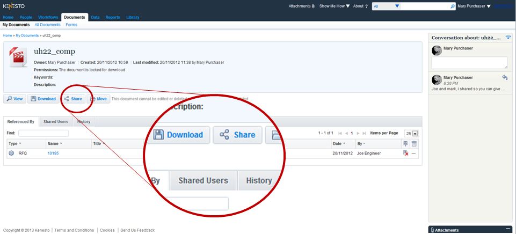Click the Share button

(x=72, y=99)
